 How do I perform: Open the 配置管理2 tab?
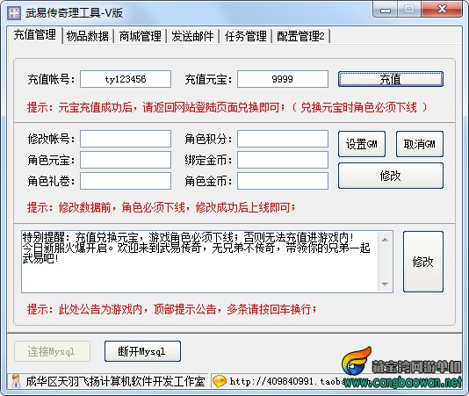pyautogui.click(x=300, y=36)
